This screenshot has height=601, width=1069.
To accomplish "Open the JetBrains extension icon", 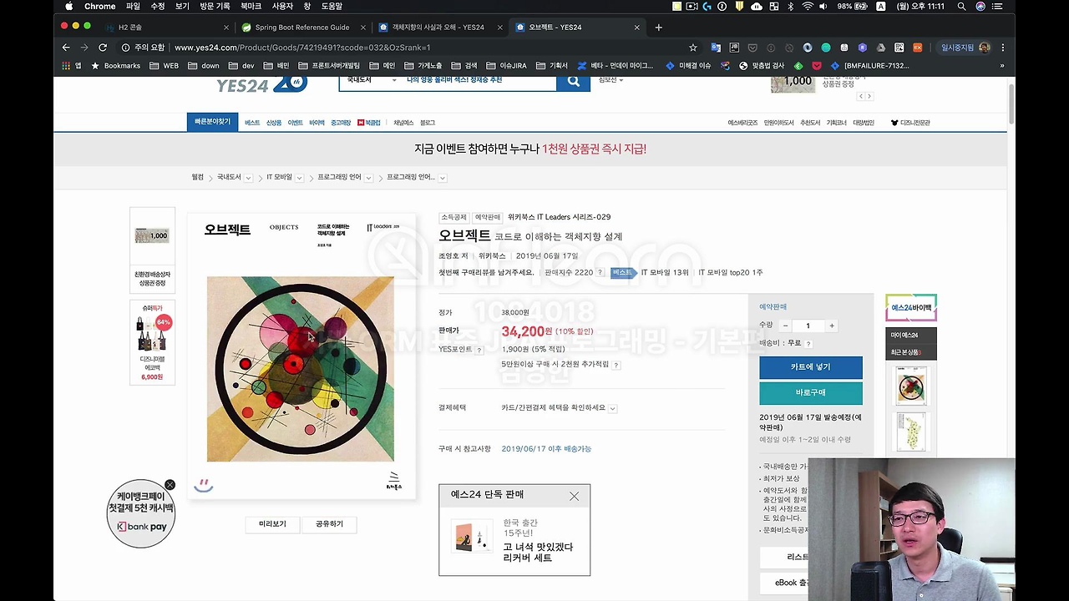I will coord(734,48).
